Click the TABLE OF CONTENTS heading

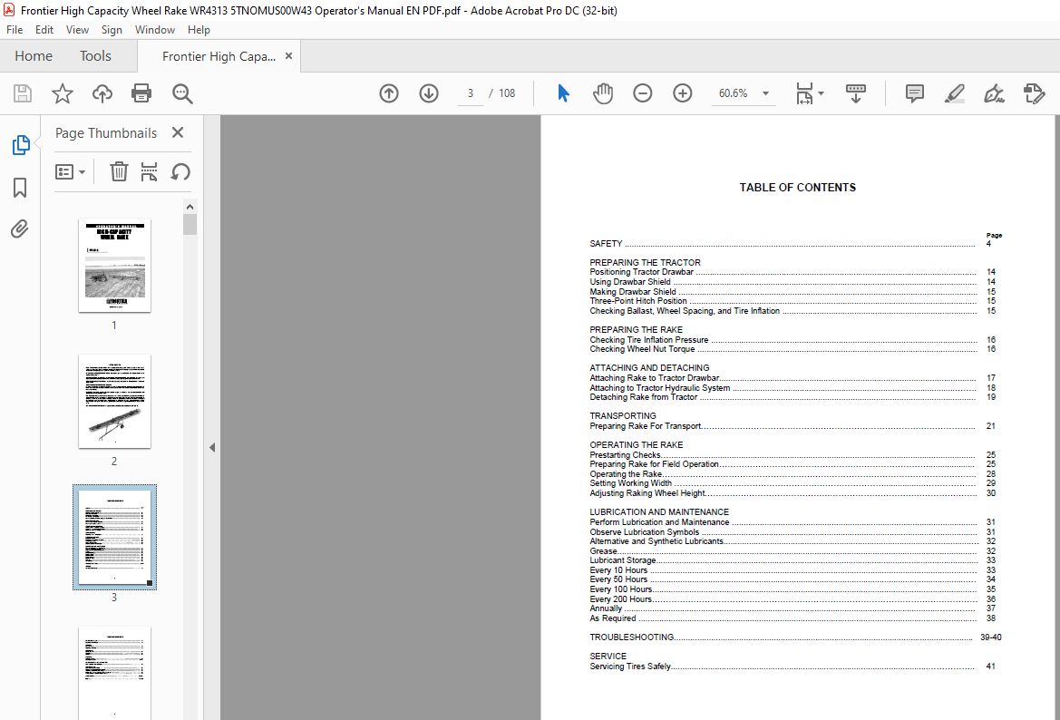click(798, 188)
